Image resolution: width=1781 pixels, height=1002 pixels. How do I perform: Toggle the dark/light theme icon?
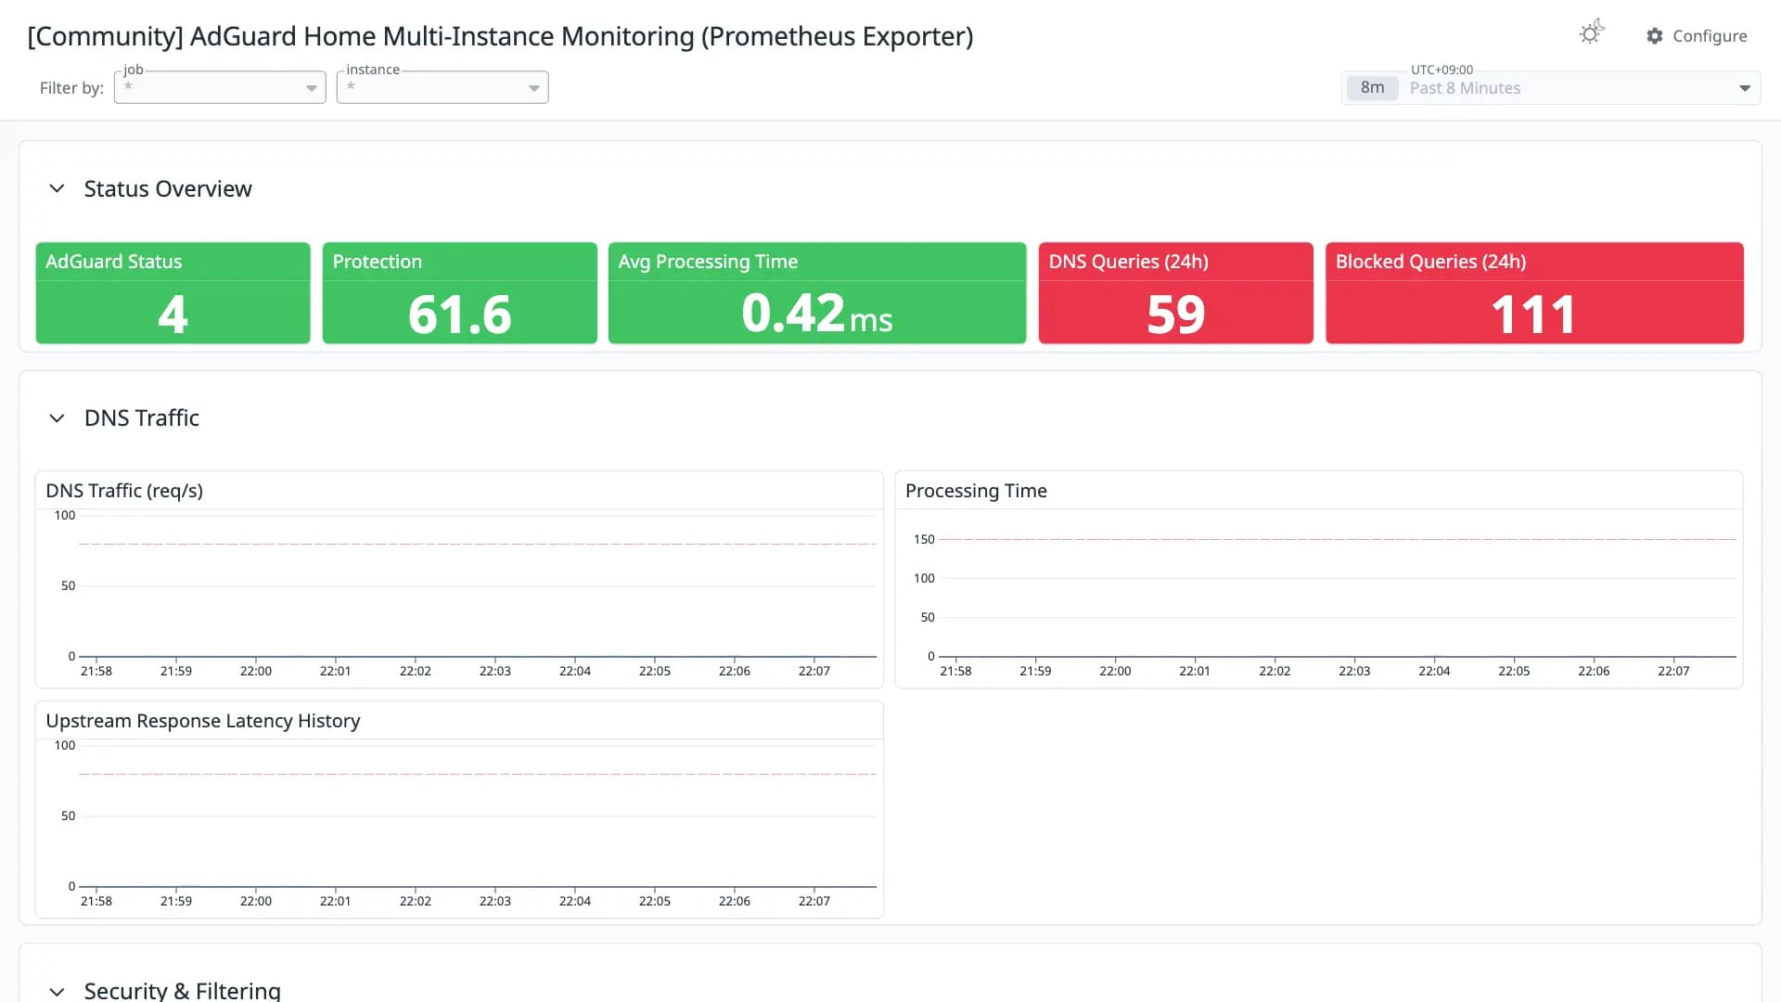[x=1592, y=32]
